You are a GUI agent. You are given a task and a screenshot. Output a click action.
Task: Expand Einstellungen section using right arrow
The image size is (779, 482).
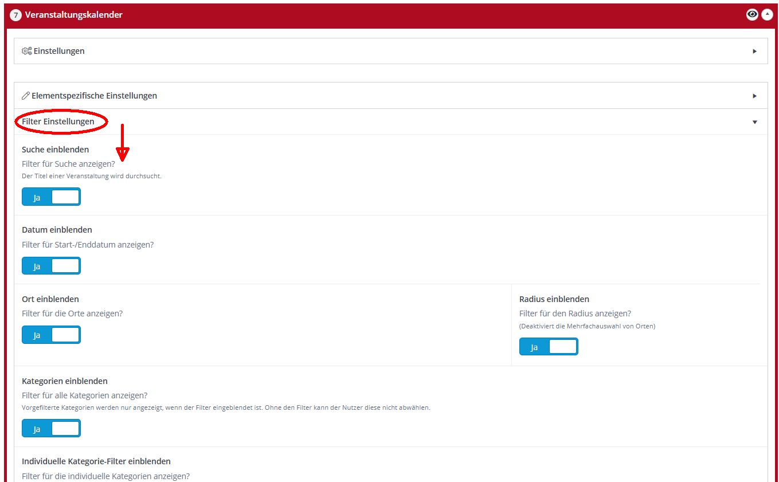click(x=754, y=51)
